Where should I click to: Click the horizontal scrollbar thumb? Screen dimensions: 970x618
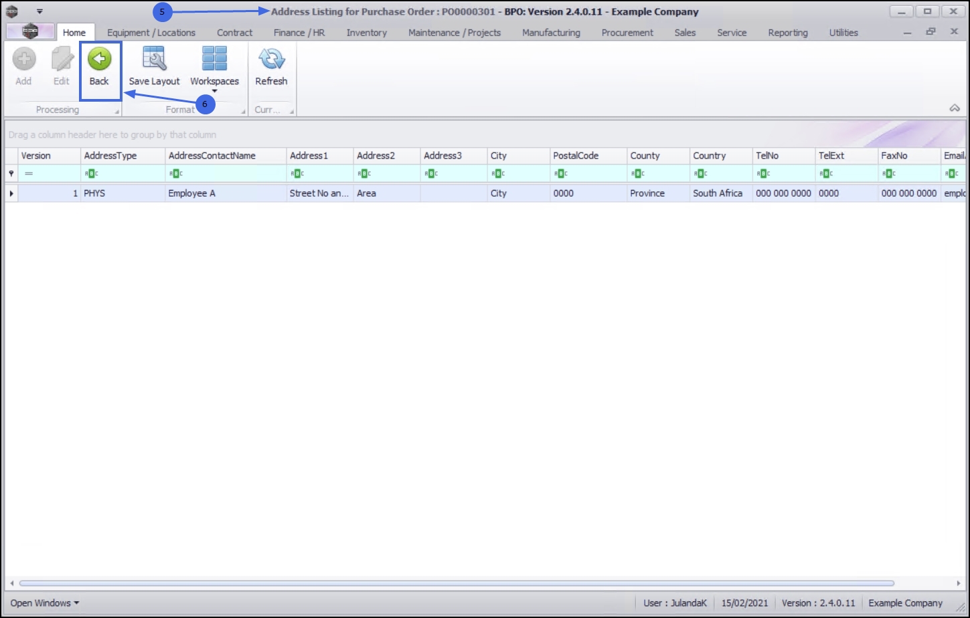click(x=457, y=583)
